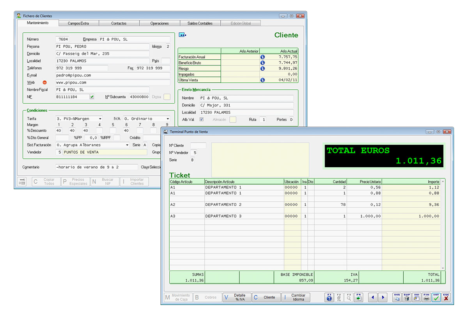Click the DEPARTAMENTO 2 ticket row description
This screenshot has width=468, height=312.
tap(244, 204)
